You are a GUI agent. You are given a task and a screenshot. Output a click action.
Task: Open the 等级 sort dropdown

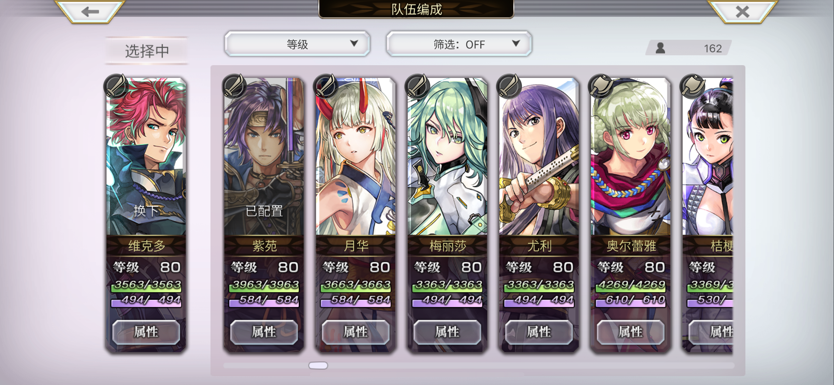point(297,44)
